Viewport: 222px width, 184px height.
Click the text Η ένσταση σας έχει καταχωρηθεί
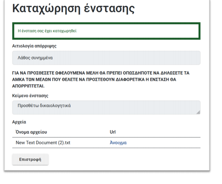47,31
